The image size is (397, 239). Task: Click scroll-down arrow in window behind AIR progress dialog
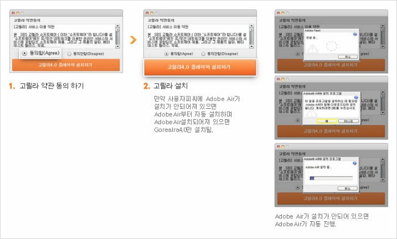382,180
